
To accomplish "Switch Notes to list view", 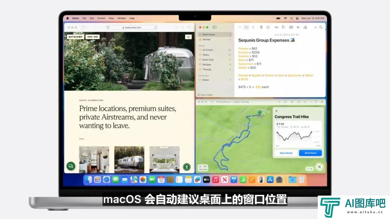I will [239, 27].
